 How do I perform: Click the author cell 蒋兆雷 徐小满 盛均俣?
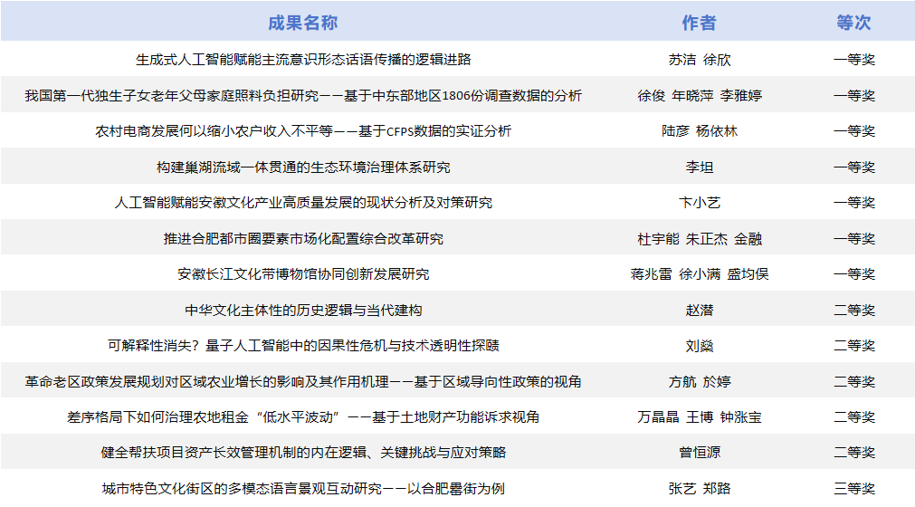pos(699,274)
